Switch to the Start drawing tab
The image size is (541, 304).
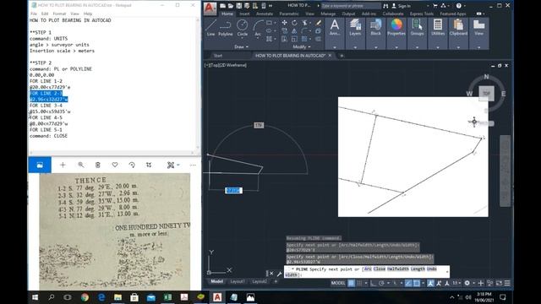click(218, 56)
